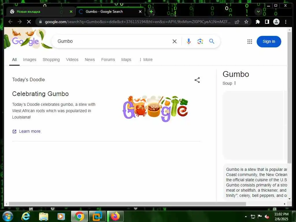Open Windows Explorer folder on the taskbar
The image size is (296, 222).
(44, 217)
